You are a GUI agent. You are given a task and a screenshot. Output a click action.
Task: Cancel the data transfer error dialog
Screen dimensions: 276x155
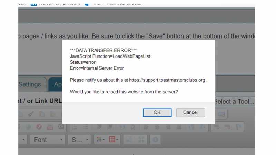pyautogui.click(x=191, y=113)
